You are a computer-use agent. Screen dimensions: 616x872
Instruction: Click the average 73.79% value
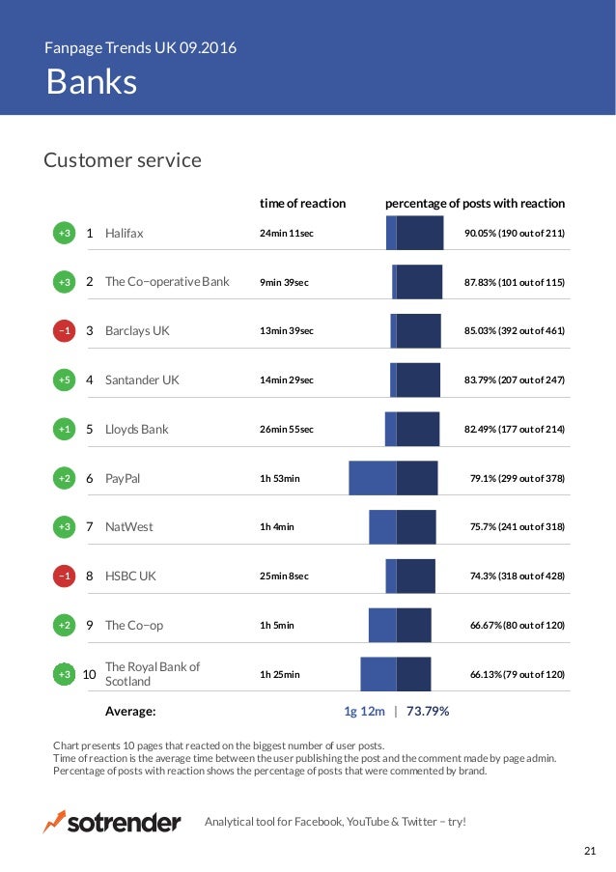click(x=428, y=712)
